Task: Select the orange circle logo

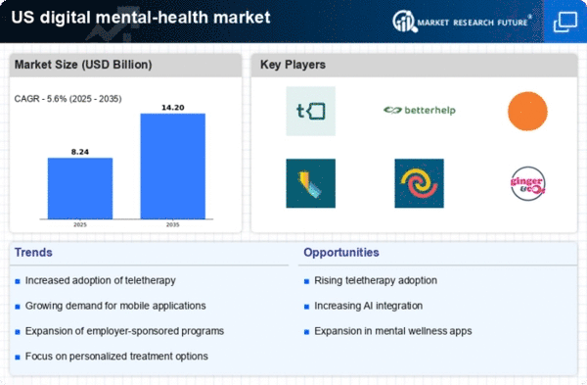Action: coord(527,111)
